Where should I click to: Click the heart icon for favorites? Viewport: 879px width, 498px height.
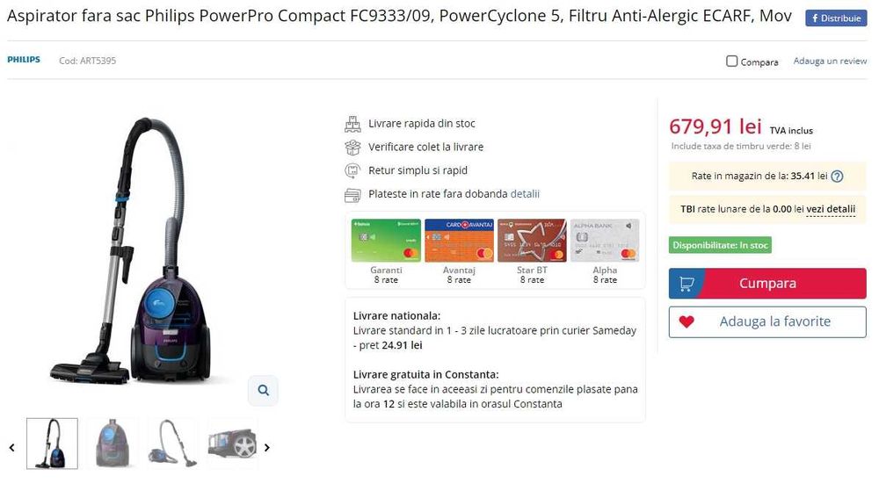686,322
